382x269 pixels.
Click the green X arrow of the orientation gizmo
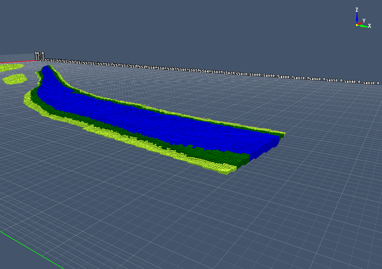point(364,26)
